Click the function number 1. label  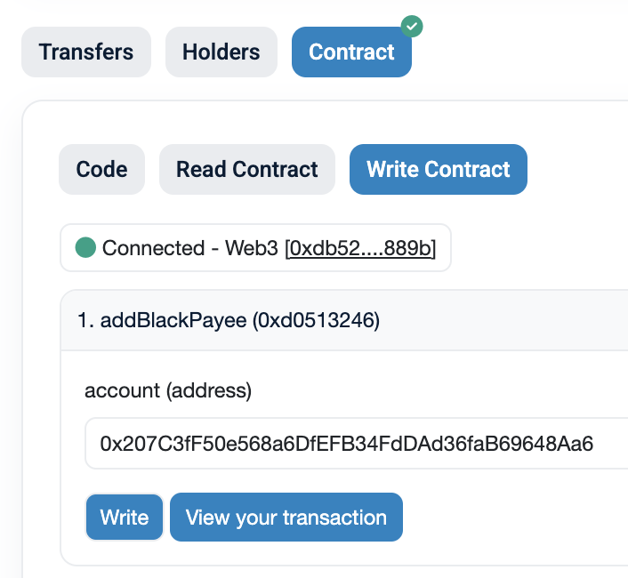(x=85, y=320)
